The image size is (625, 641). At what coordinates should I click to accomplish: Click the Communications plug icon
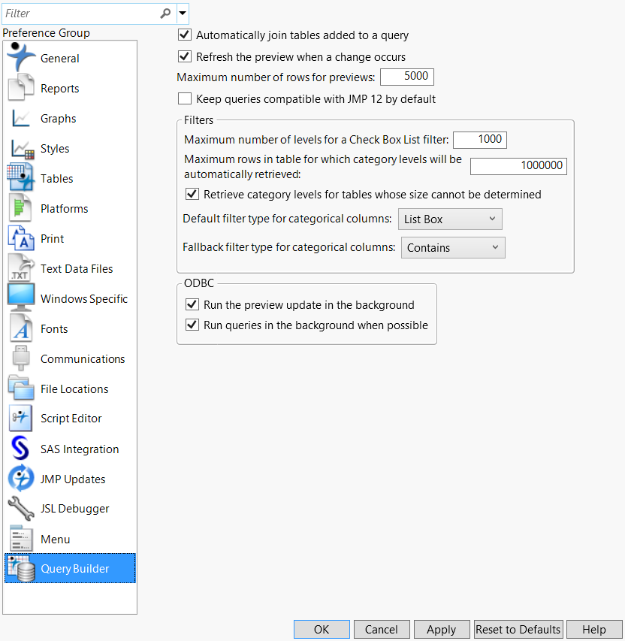point(21,358)
